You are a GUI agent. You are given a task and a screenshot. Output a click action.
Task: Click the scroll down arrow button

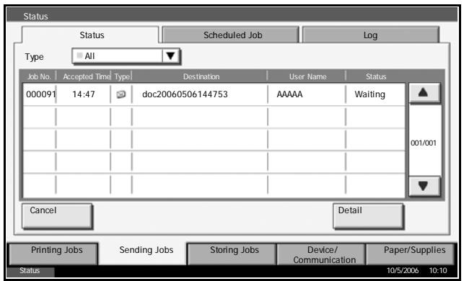pos(424,186)
